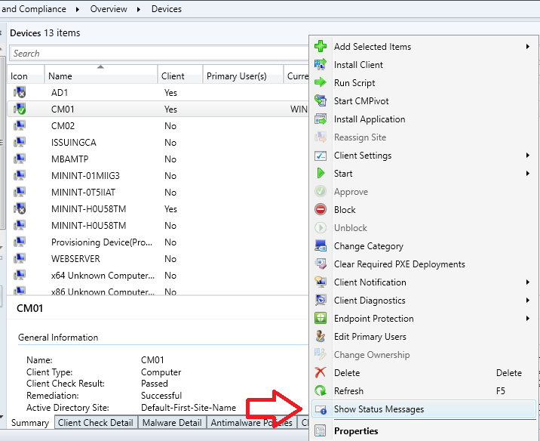
Task: Click the MBAMTP device icon
Action: click(20, 159)
